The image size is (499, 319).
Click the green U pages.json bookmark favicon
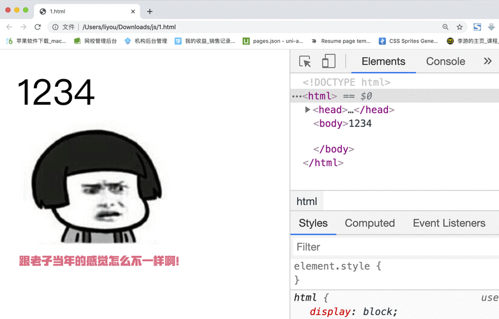(x=246, y=41)
